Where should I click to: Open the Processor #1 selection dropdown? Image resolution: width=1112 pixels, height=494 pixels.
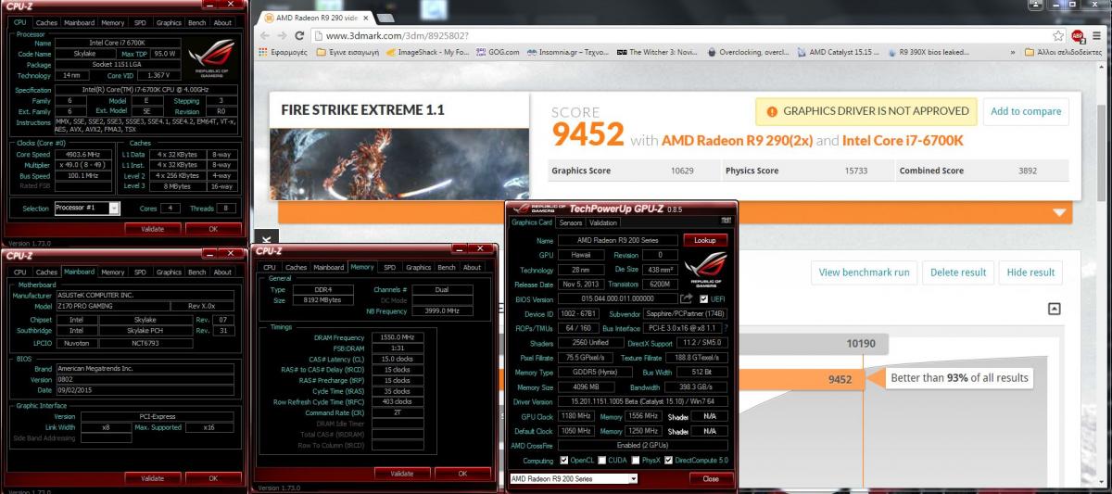(x=87, y=208)
